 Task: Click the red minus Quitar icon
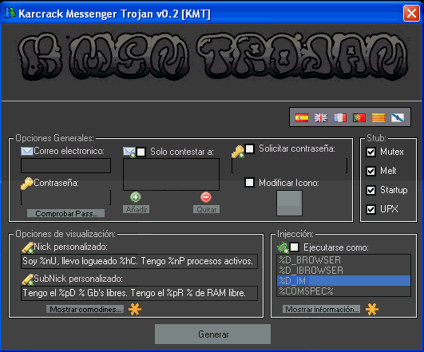[x=206, y=197]
